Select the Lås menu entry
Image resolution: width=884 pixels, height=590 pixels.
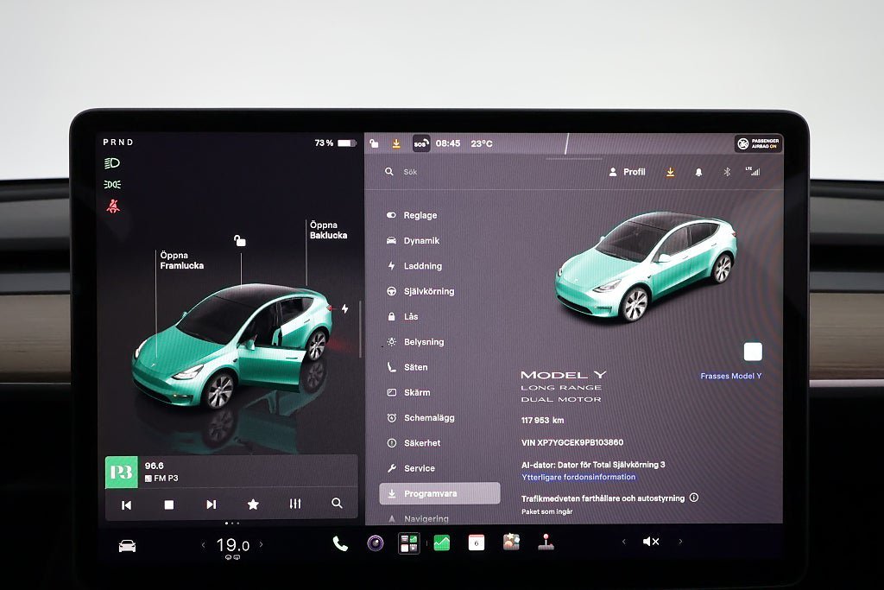tap(402, 317)
